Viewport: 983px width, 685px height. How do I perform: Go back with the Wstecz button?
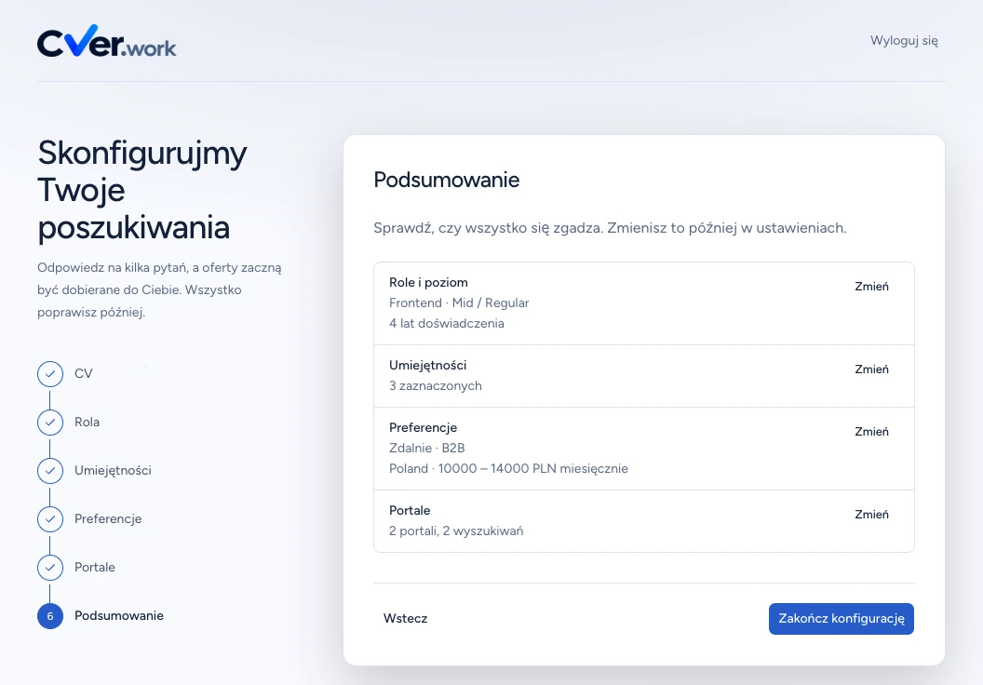click(406, 619)
